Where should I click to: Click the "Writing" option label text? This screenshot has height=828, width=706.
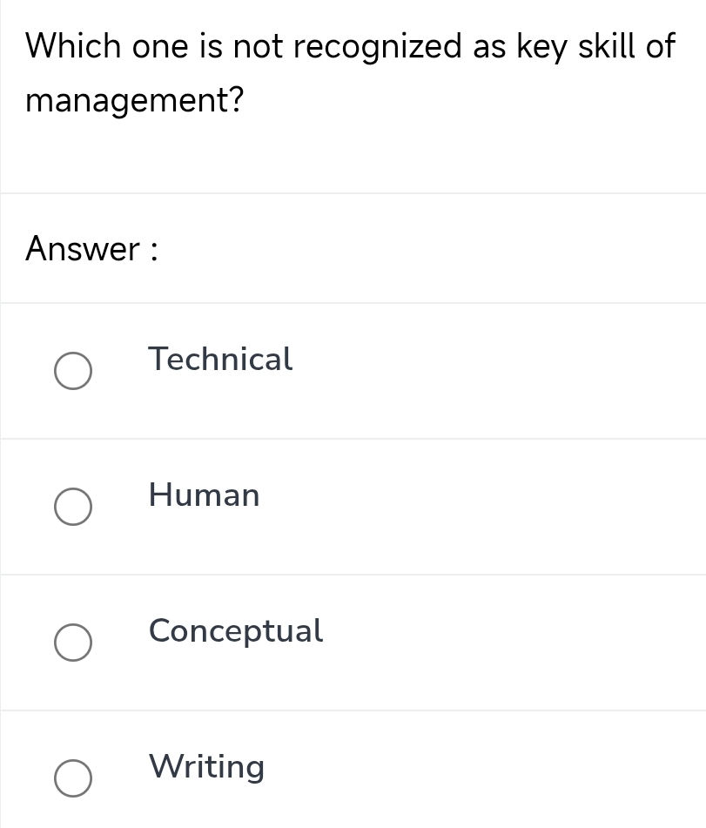206,767
